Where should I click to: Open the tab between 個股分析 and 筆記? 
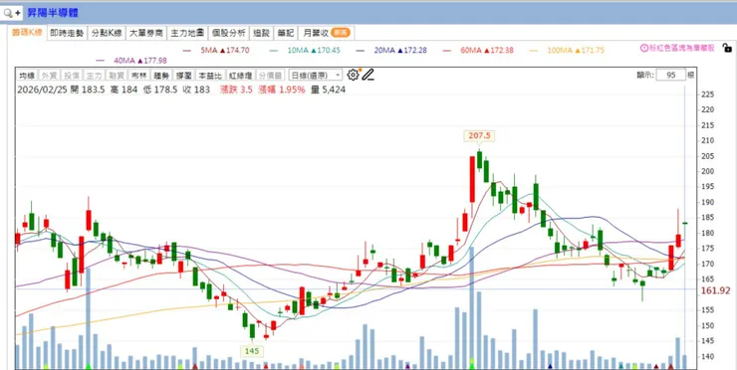(x=261, y=33)
